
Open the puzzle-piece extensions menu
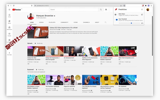click(x=146, y=5)
